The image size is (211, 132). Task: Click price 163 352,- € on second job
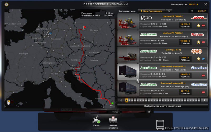coord(185,41)
